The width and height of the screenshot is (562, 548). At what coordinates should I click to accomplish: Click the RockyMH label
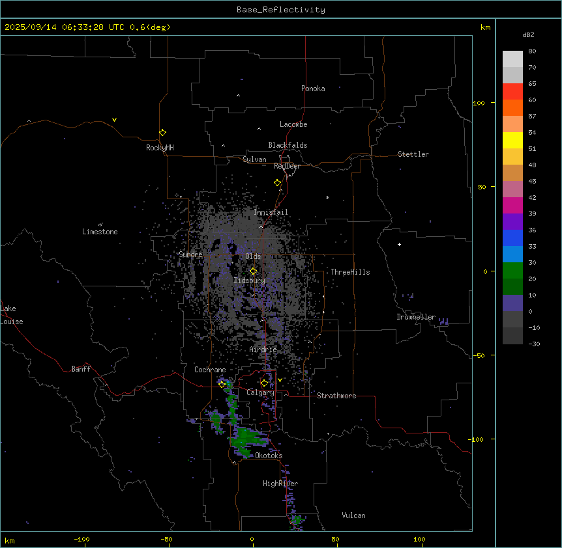pos(160,148)
